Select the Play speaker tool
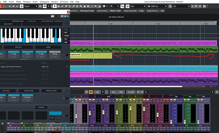 coord(96,6)
